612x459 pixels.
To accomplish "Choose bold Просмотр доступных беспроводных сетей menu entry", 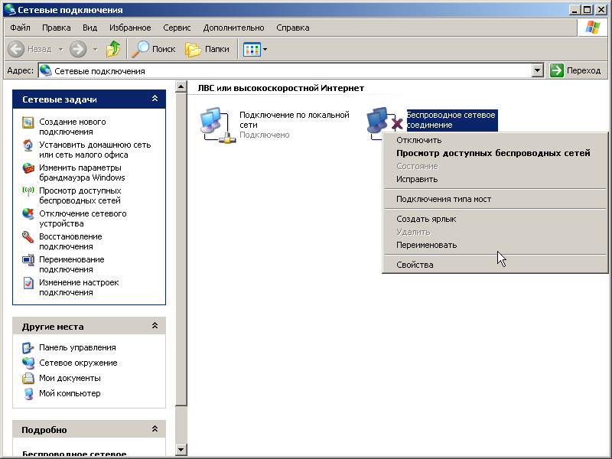I will pos(495,153).
